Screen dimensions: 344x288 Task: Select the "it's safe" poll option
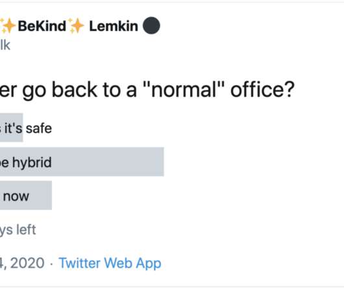coord(26,128)
